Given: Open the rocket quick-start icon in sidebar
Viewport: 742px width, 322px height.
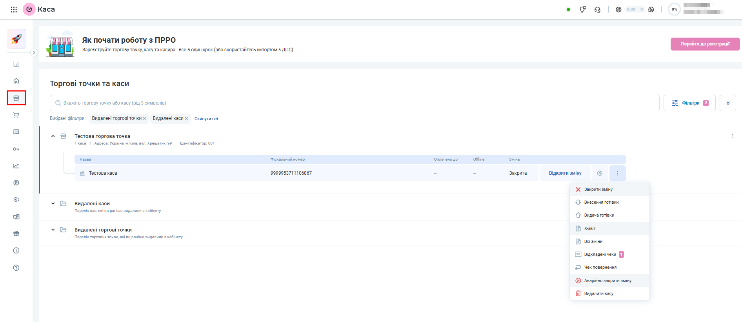Looking at the screenshot, I should (x=16, y=39).
